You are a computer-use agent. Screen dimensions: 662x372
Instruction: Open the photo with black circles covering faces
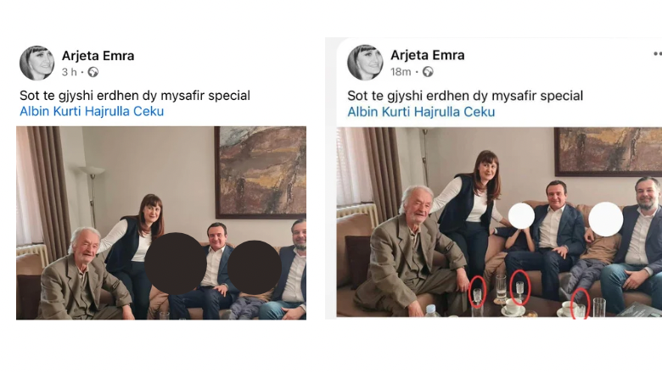coord(161,223)
